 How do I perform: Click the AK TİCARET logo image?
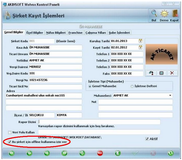[162, 54]
